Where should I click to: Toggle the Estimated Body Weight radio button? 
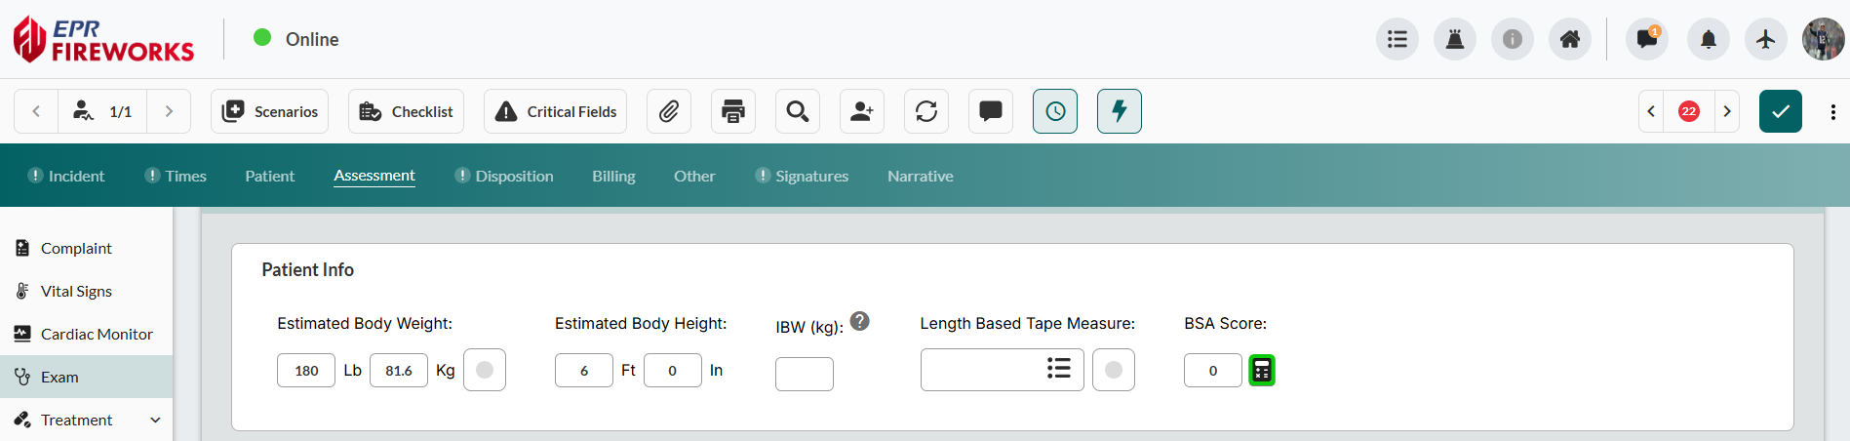coord(485,370)
